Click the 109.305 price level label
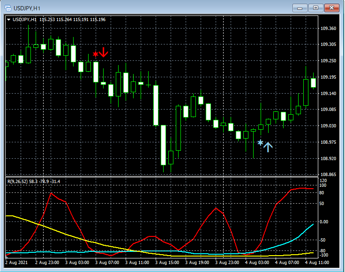345x272 pixels. pos(328,44)
